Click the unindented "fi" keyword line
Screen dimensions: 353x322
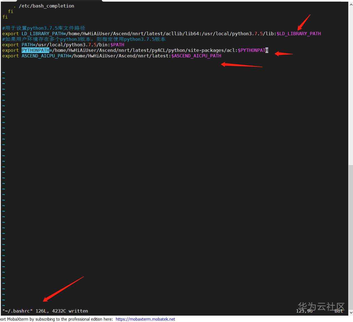(5, 17)
